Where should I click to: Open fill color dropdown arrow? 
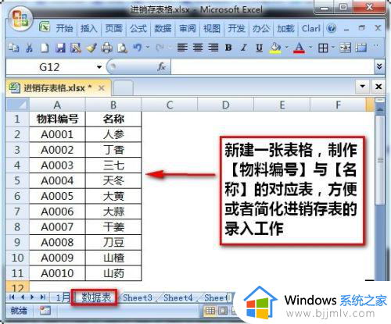point(287,48)
